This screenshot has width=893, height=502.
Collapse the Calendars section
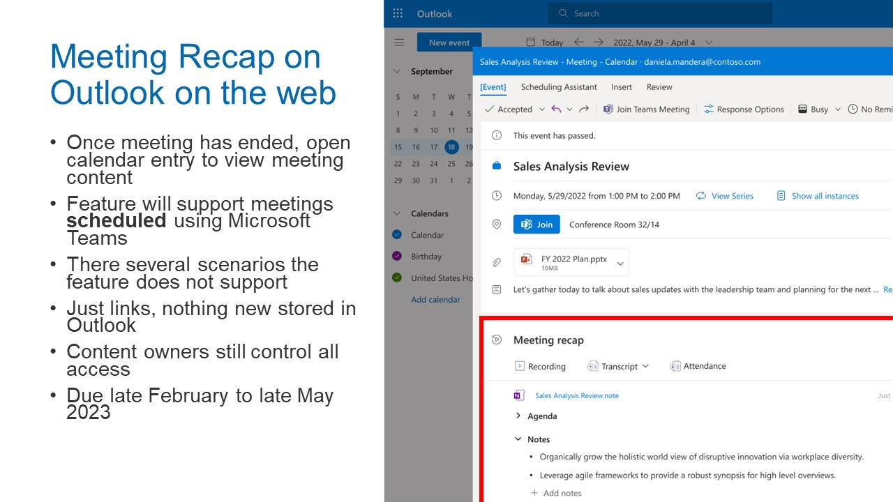397,213
